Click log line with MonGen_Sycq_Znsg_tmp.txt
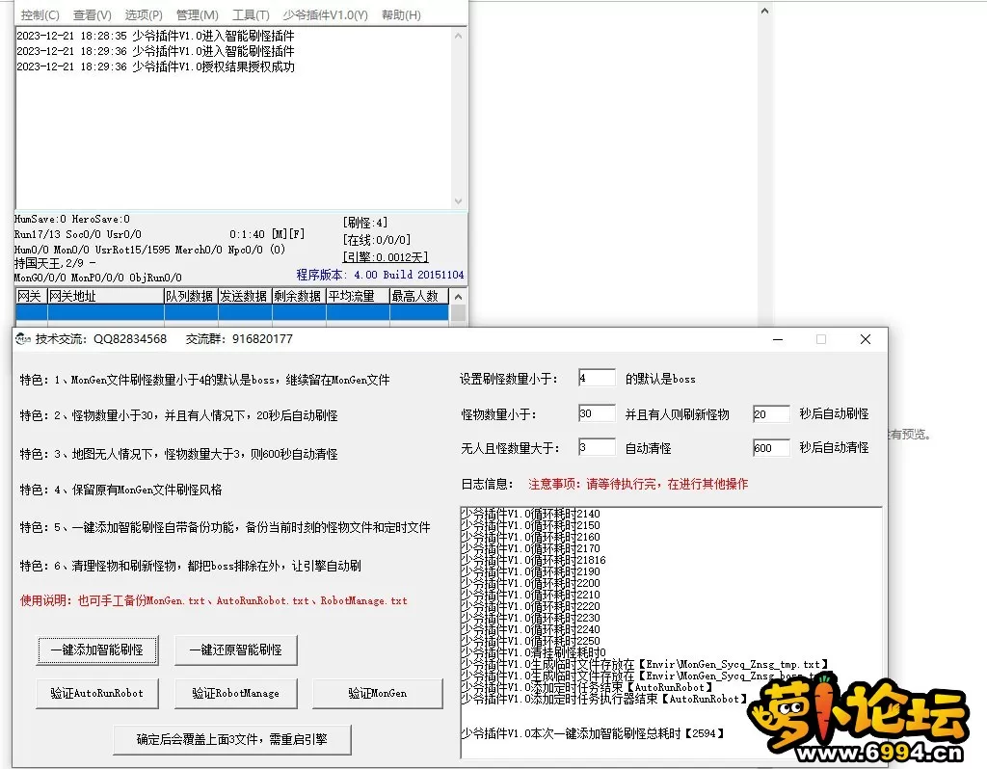Image resolution: width=987 pixels, height=769 pixels. tap(645, 664)
